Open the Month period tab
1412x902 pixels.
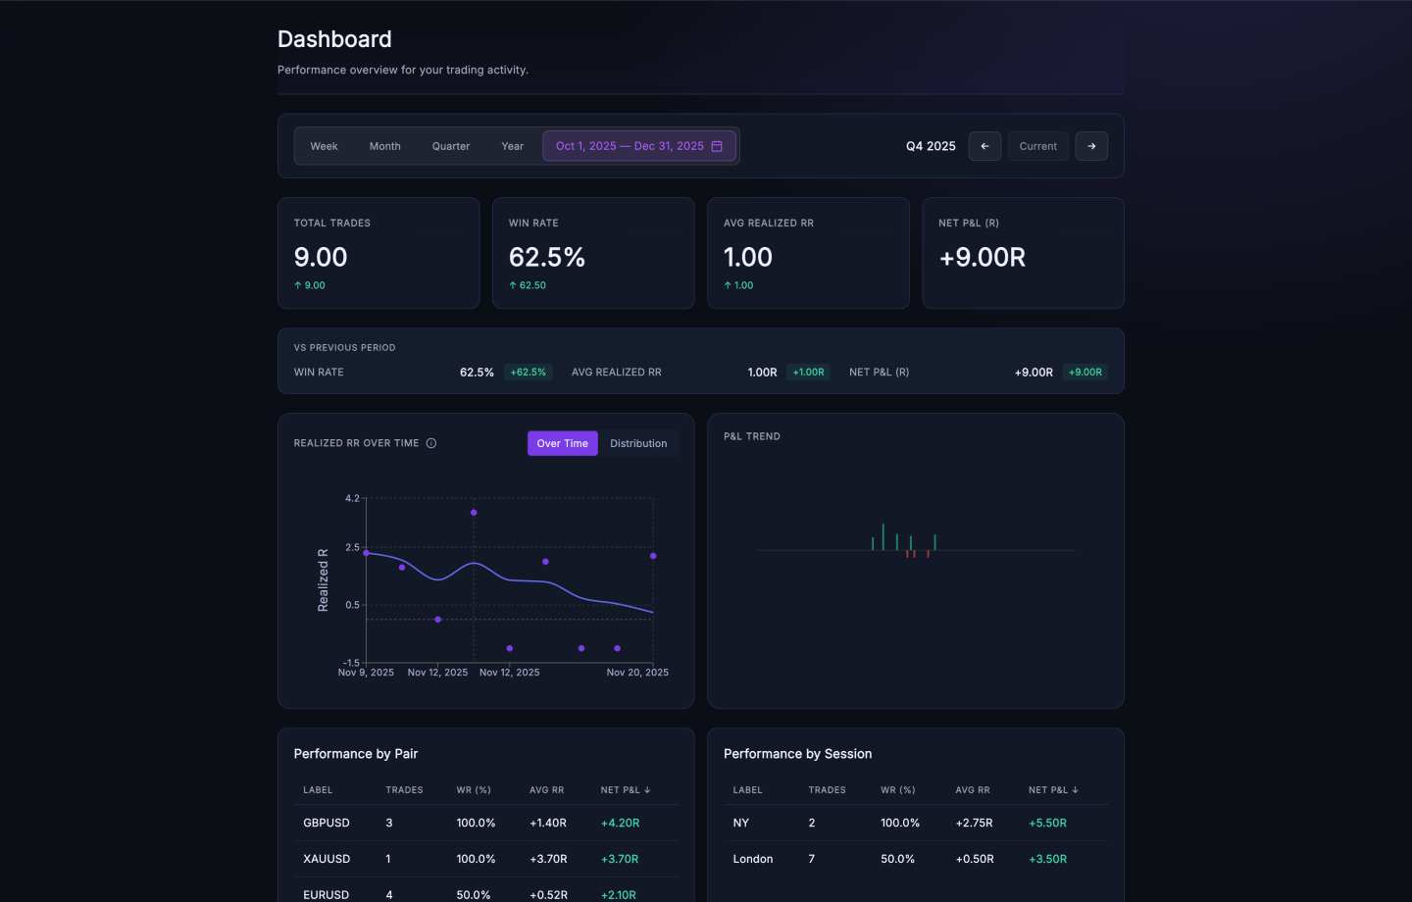tap(384, 145)
